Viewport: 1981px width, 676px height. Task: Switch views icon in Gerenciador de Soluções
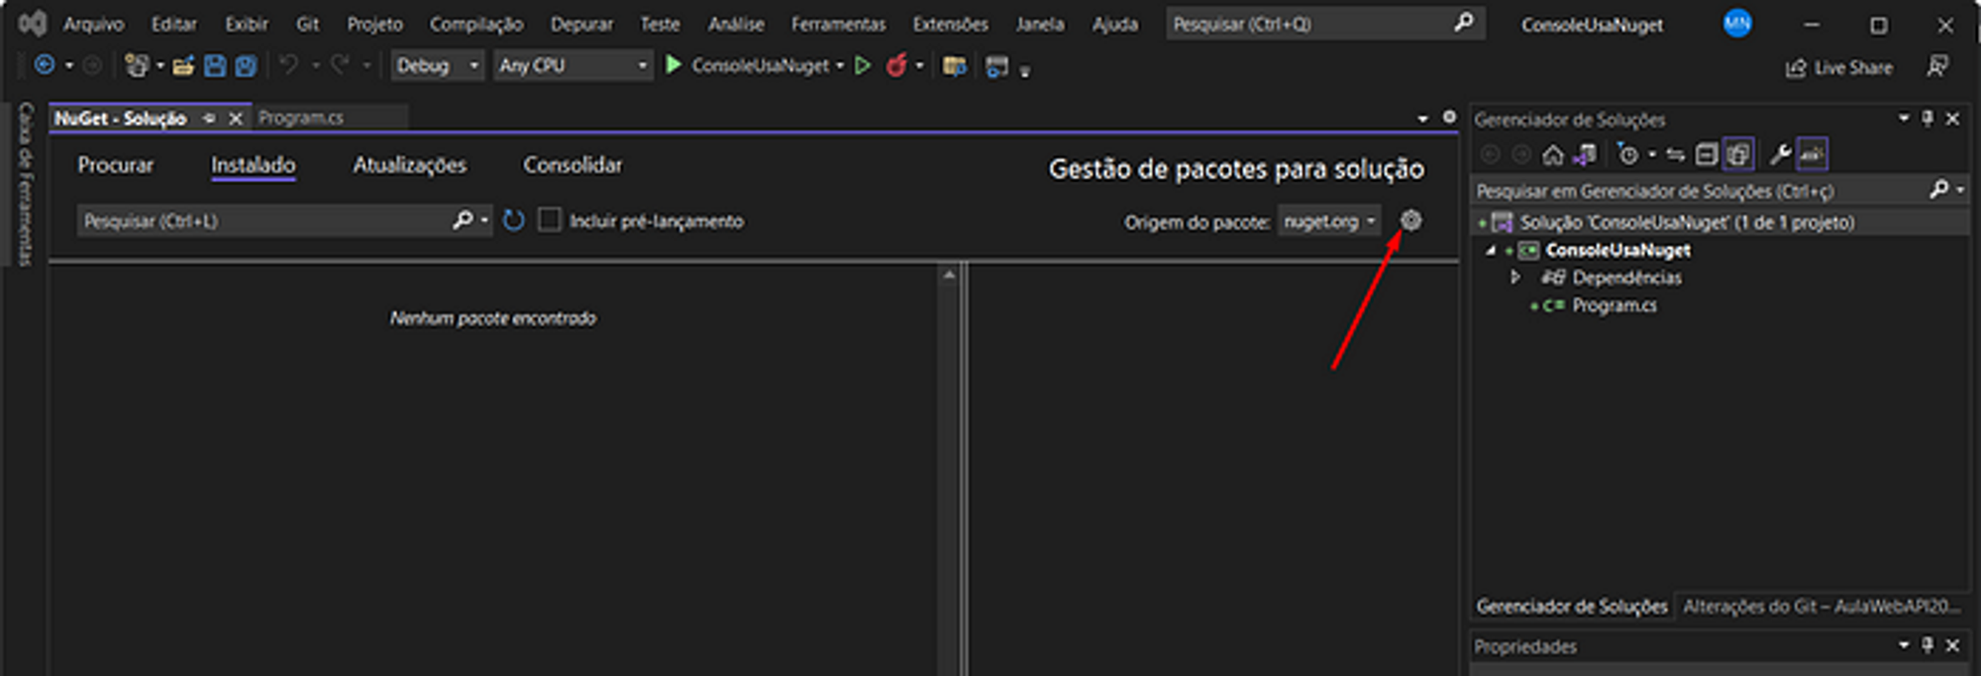(x=1585, y=154)
